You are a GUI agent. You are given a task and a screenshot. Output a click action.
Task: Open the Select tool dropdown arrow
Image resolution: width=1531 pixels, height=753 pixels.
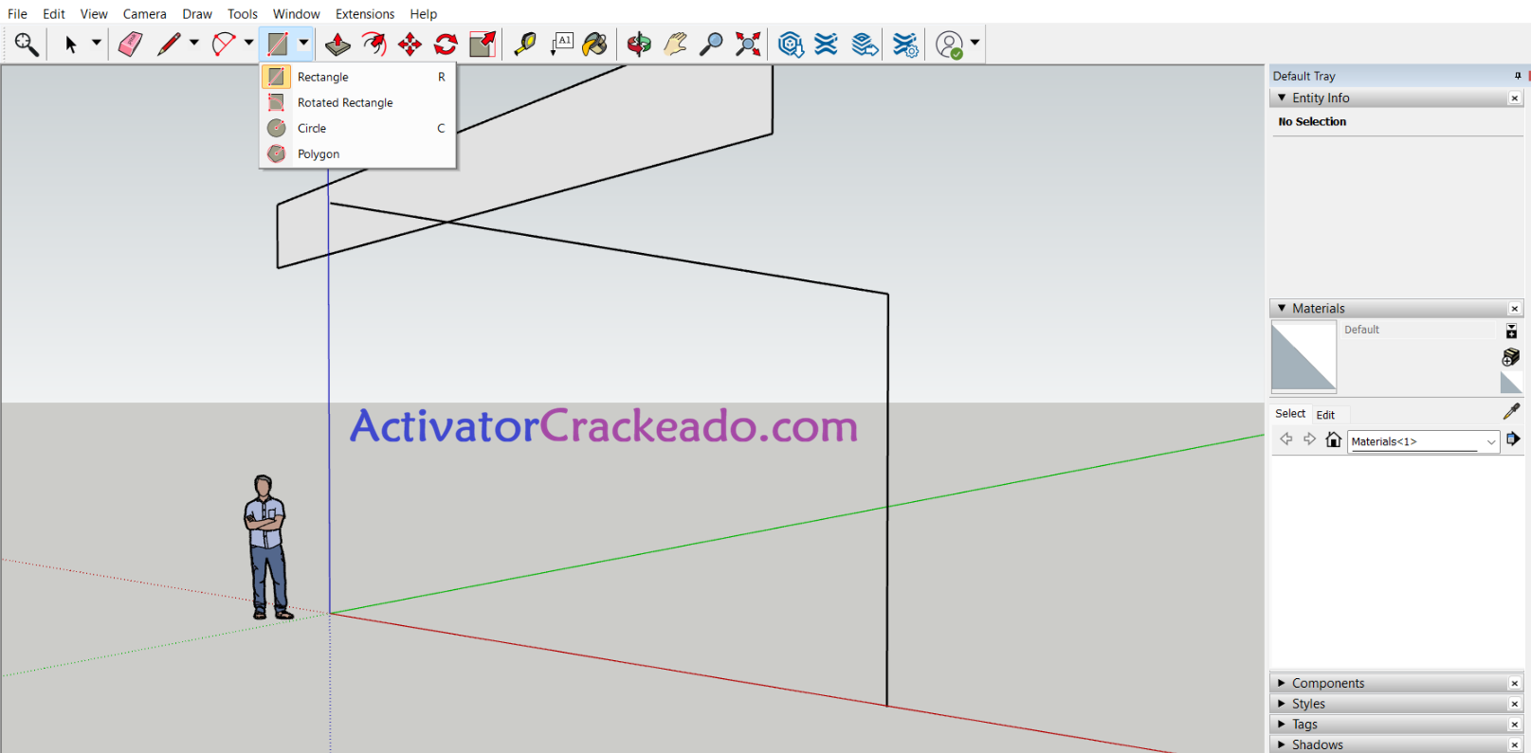(x=96, y=44)
